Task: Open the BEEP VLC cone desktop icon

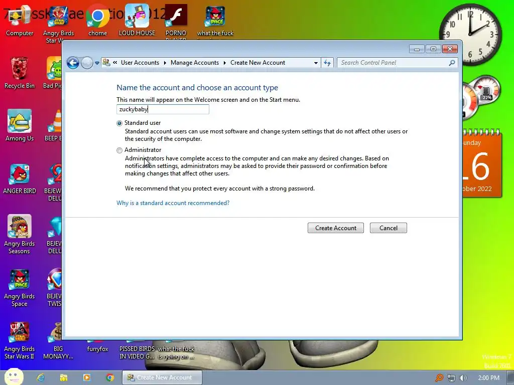Action: coord(54,126)
